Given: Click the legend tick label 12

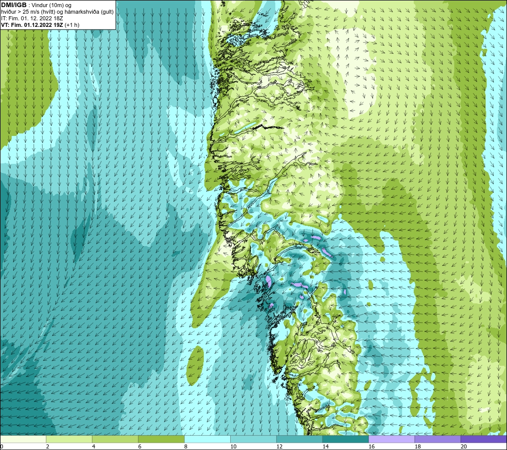Looking at the screenshot, I should [279, 446].
